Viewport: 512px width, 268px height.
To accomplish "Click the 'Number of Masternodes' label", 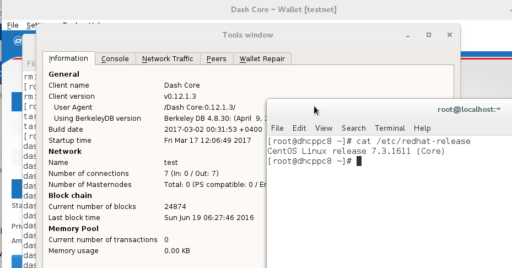I will (90, 185).
